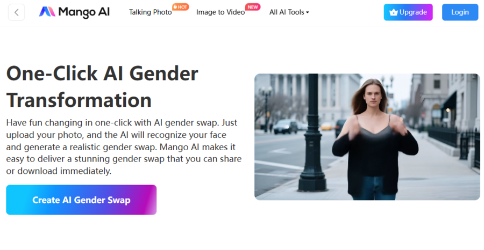Screen dimensions: 484x250
Task: Open the Talking Photo page
Action: [x=151, y=12]
